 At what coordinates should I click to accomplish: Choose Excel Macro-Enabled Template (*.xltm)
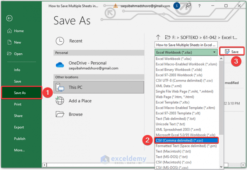coord(187,108)
